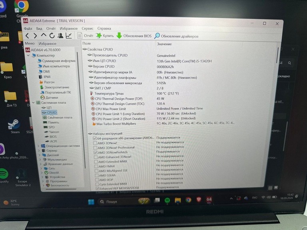Open the Файл menu
The height and width of the screenshot is (230, 307).
pos(28,29)
